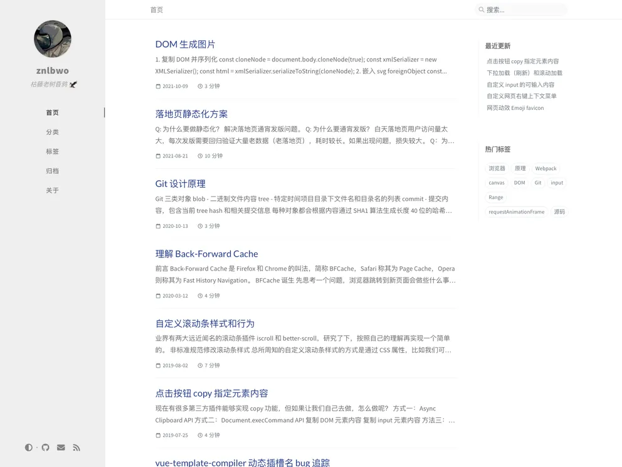The image size is (622, 467).
Task: Open the article 理解 Back-Forward Cache
Action: pos(207,254)
